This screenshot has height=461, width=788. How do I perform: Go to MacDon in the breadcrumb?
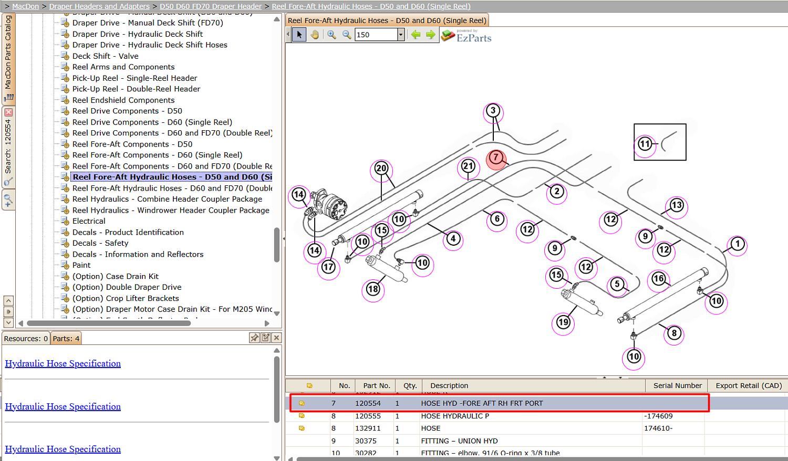pyautogui.click(x=26, y=6)
